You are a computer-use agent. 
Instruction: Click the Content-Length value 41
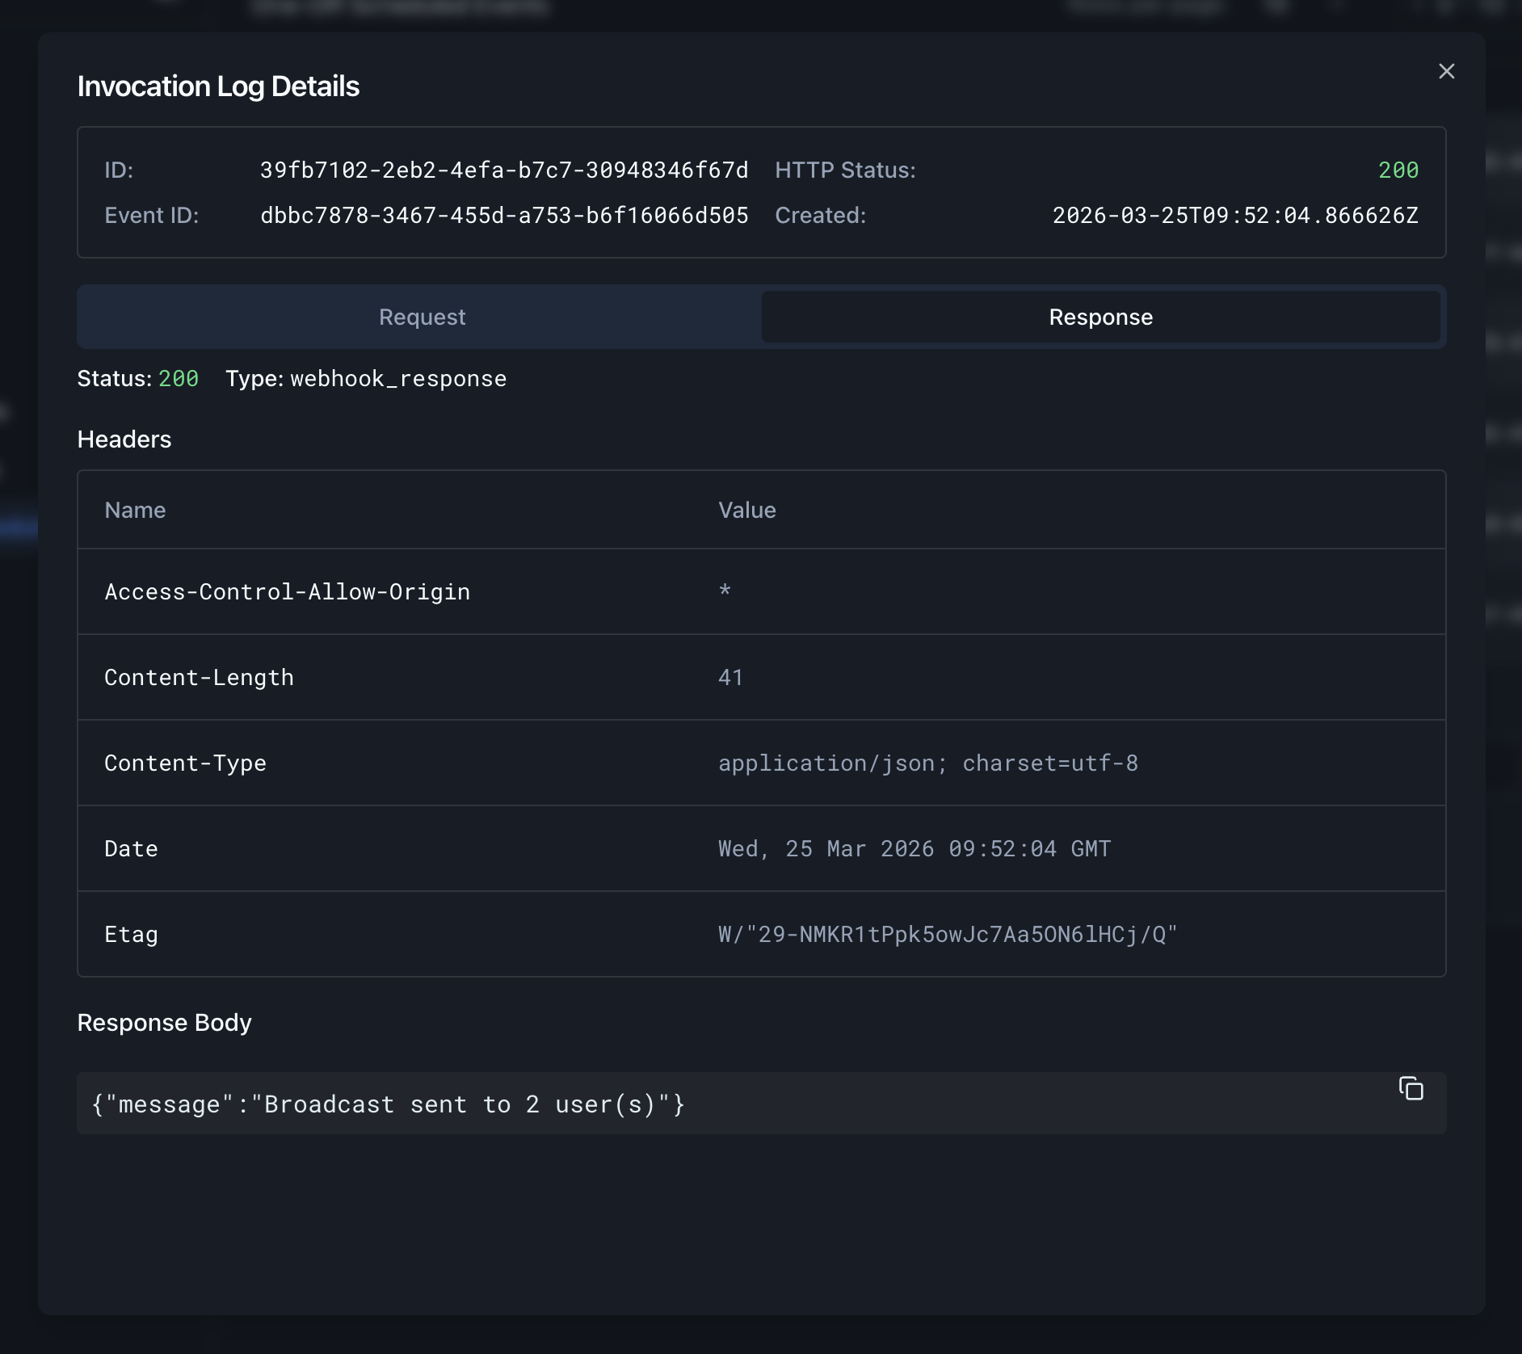point(730,678)
